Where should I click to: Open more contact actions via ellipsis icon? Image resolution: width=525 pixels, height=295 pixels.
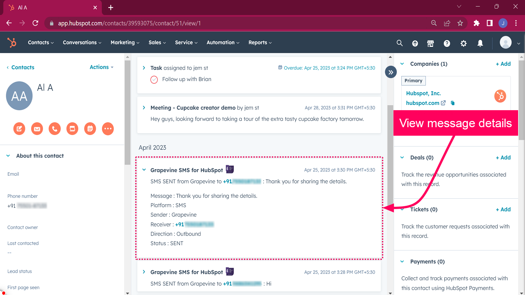coord(108,128)
